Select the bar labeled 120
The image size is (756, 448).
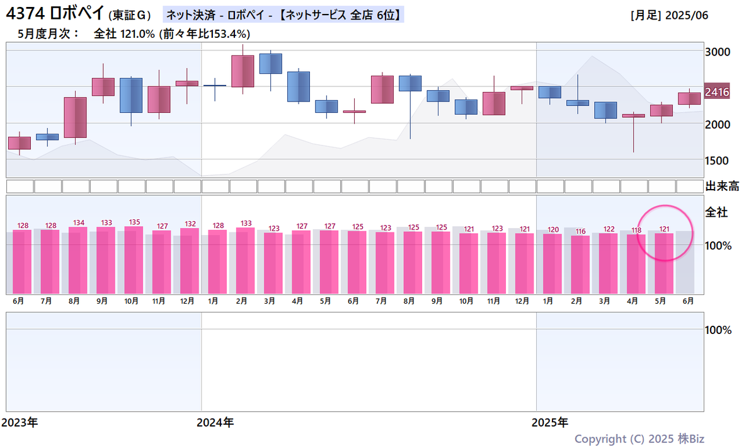click(x=552, y=264)
